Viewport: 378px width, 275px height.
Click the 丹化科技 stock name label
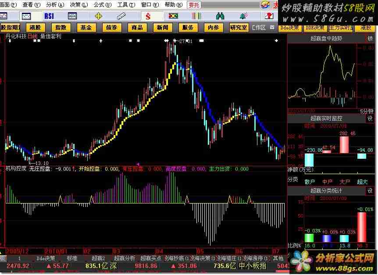16,36
